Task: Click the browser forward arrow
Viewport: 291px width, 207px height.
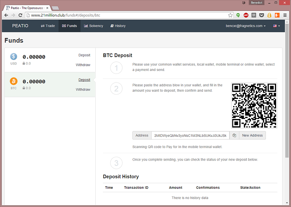Action: (x=13, y=15)
